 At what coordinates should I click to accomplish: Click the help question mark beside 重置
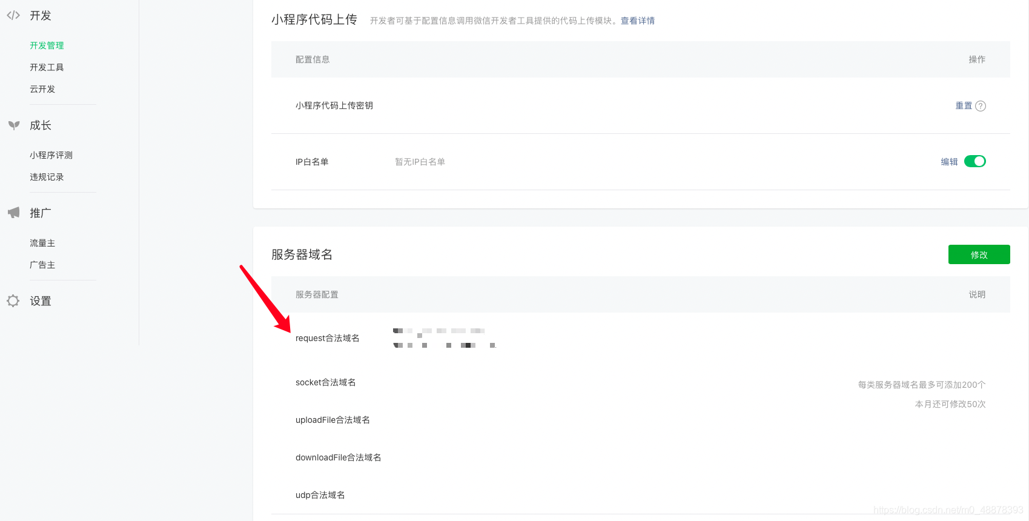pos(981,106)
